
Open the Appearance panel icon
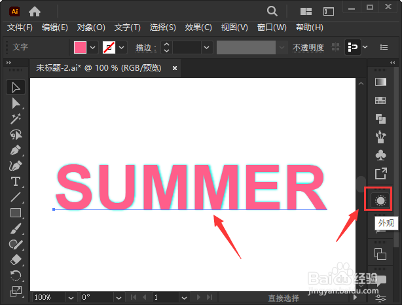point(380,200)
